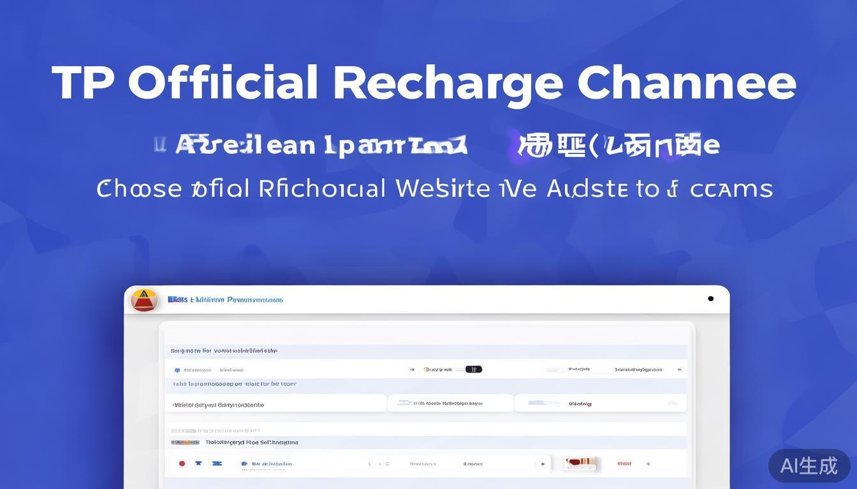Screen dimensions: 857x489
Task: Click the black dot in header corner
Action: [710, 299]
